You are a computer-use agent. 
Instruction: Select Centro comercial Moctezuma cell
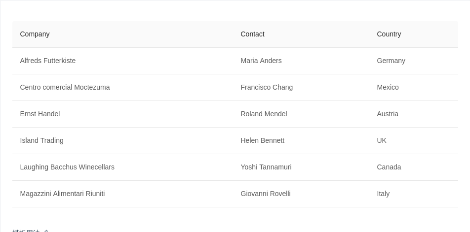coord(65,87)
